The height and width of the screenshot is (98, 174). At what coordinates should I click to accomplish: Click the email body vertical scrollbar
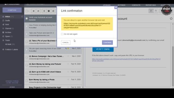click(173, 66)
